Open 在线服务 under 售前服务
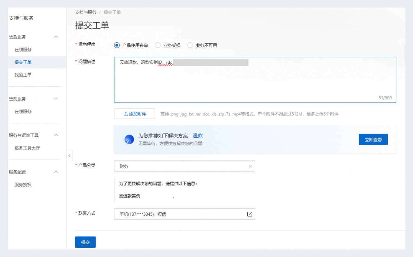 23,112
